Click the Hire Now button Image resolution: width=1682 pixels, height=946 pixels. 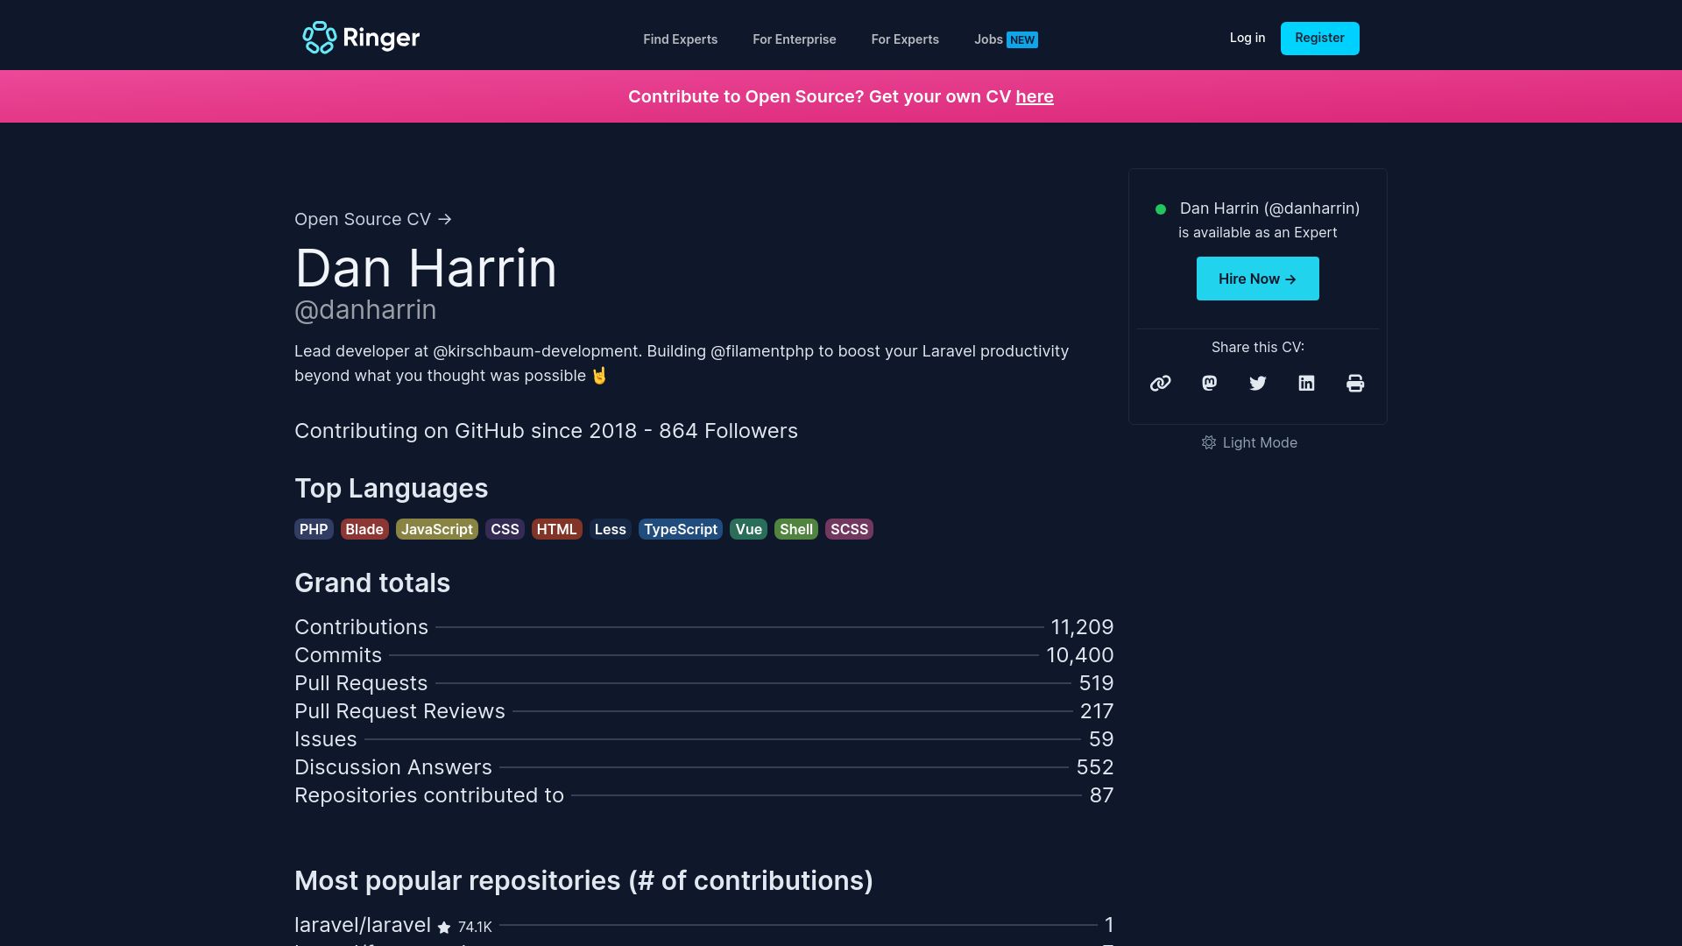click(1257, 279)
